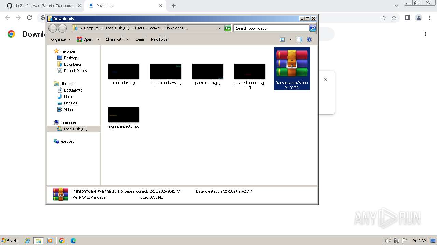The image size is (437, 245).
Task: Click the volume icon in system tray
Action: [x=388, y=241]
